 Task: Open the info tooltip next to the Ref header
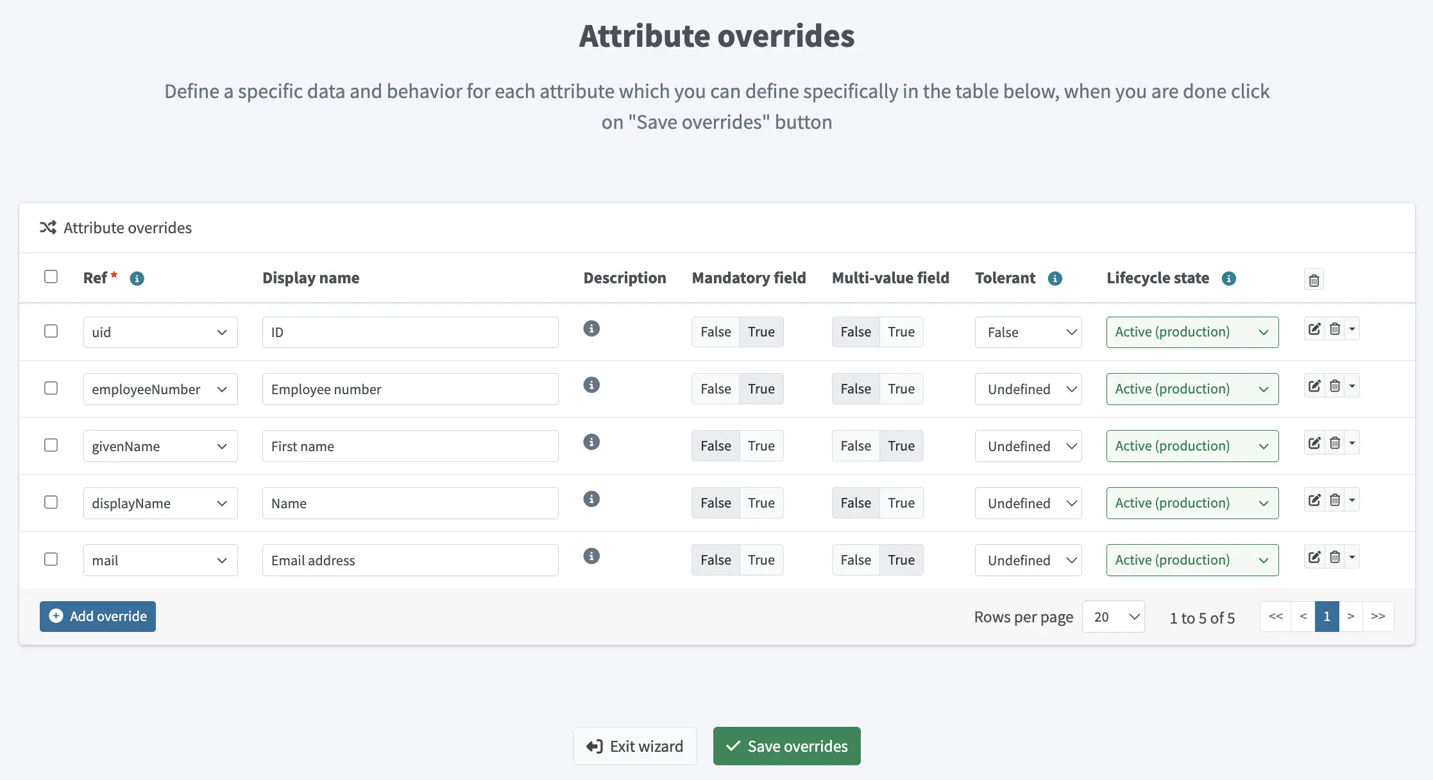click(x=136, y=278)
